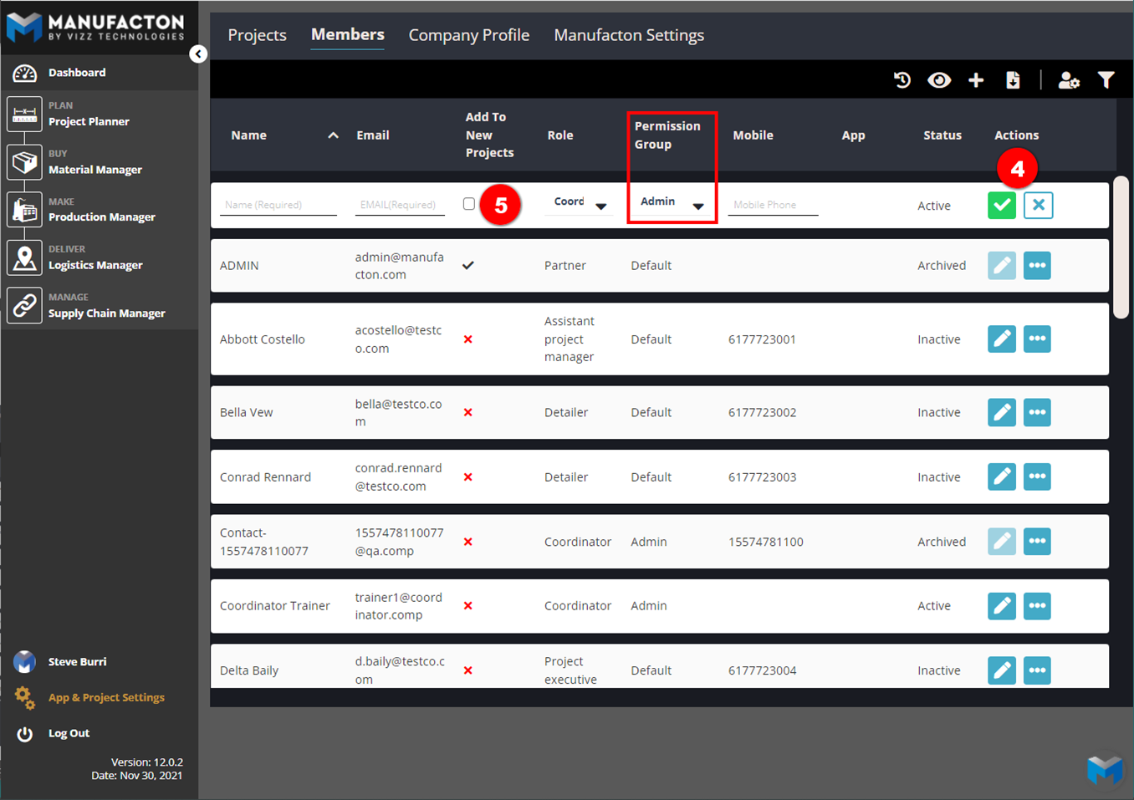1134x800 pixels.
Task: Click the download file icon in toolbar
Action: (1013, 80)
